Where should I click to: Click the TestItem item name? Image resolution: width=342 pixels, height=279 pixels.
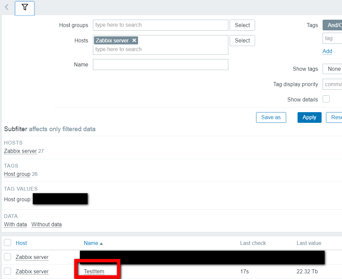pos(94,272)
